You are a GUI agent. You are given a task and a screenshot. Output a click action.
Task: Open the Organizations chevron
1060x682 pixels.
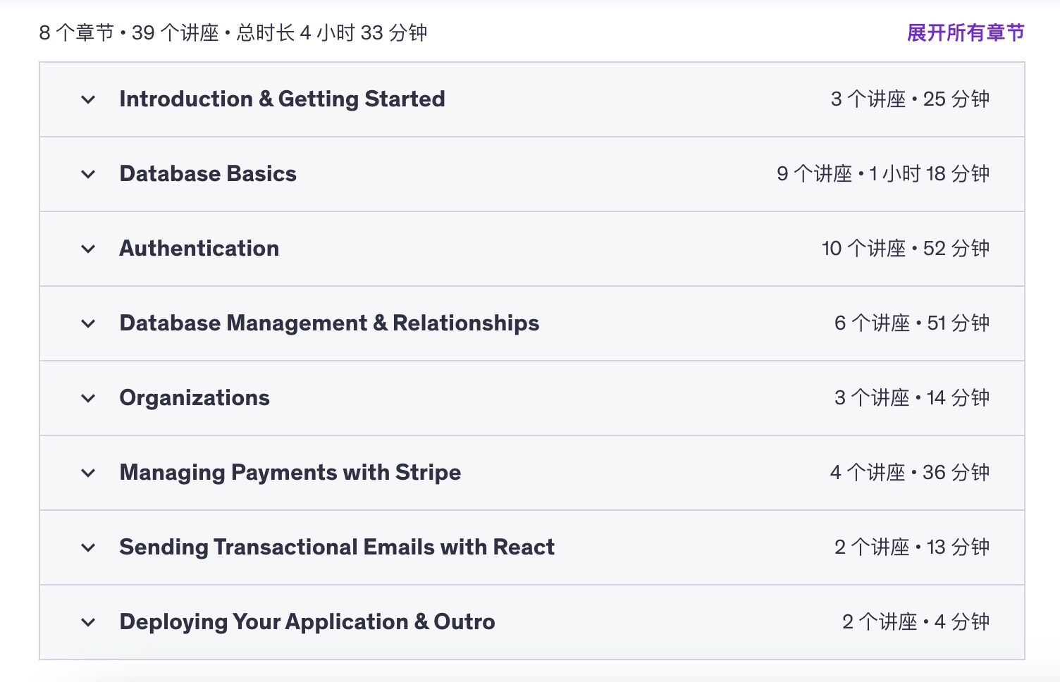click(88, 398)
